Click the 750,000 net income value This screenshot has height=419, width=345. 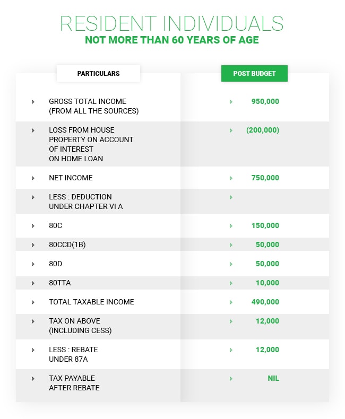click(265, 178)
